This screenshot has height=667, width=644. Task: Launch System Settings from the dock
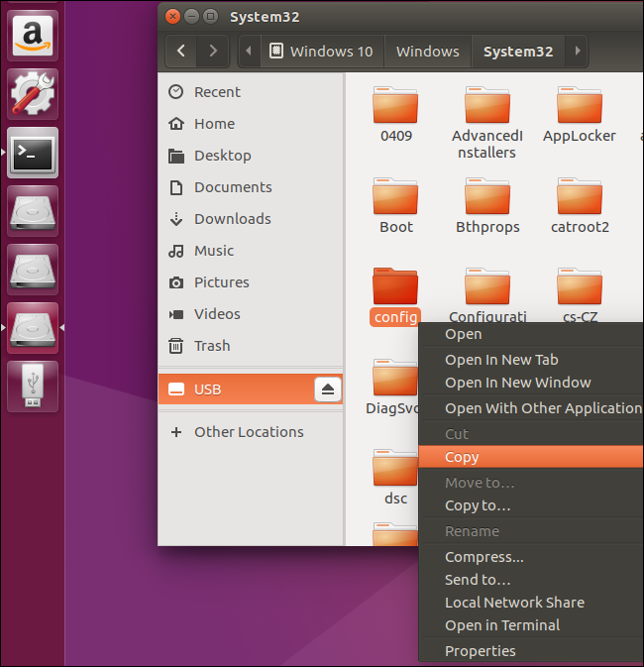[x=33, y=93]
